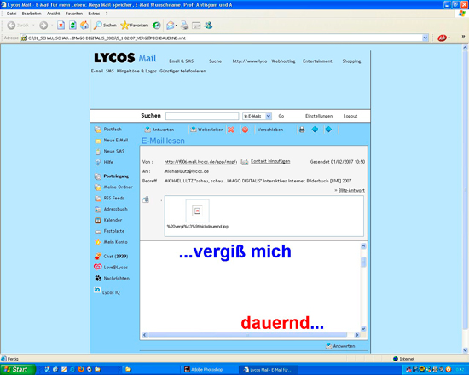Open Lycos IQ in sidebar
This screenshot has width=469, height=375.
coord(107,291)
